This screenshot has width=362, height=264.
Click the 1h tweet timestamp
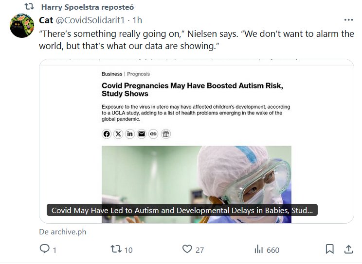(x=137, y=20)
